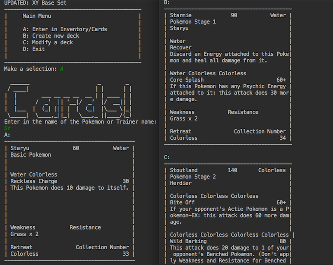Click '60+' damage for Core Splash
This screenshot has width=333, height=265.
click(x=281, y=80)
